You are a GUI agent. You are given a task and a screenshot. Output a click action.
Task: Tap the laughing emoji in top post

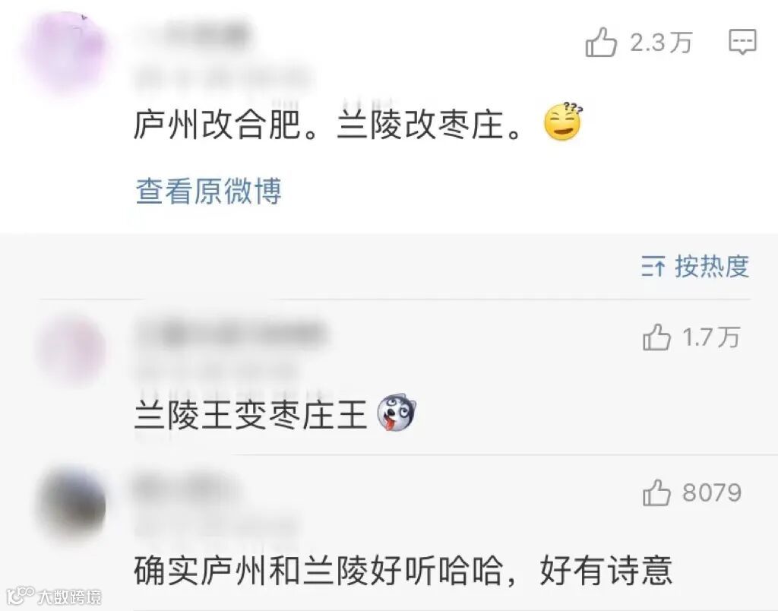coord(563,122)
